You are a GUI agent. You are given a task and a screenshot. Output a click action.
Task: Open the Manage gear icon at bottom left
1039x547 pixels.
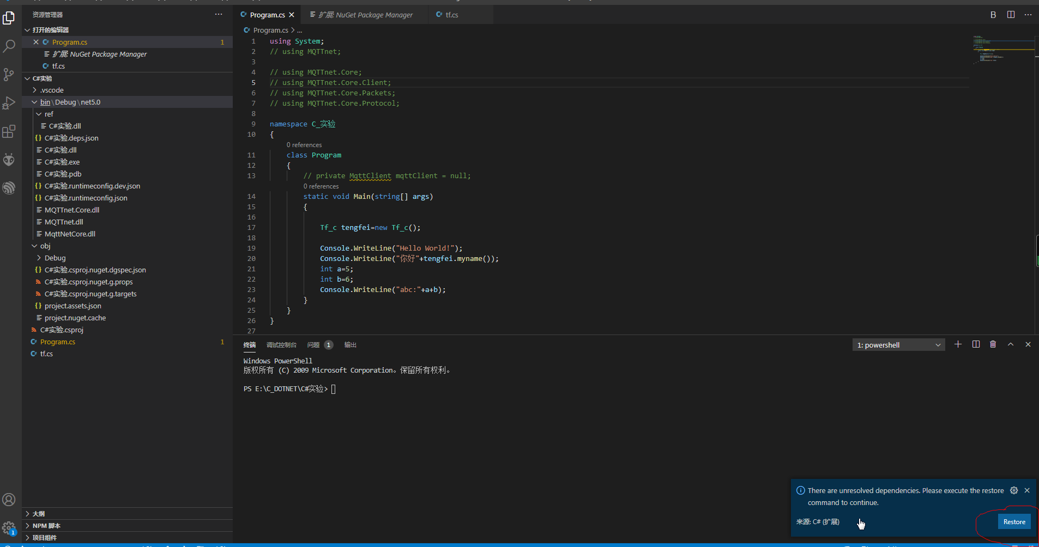click(10, 527)
